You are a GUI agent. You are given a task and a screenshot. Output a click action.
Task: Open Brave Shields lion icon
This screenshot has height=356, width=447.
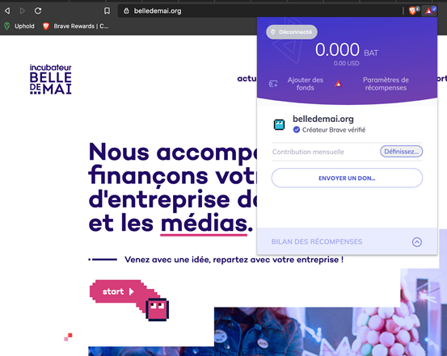pyautogui.click(x=412, y=10)
